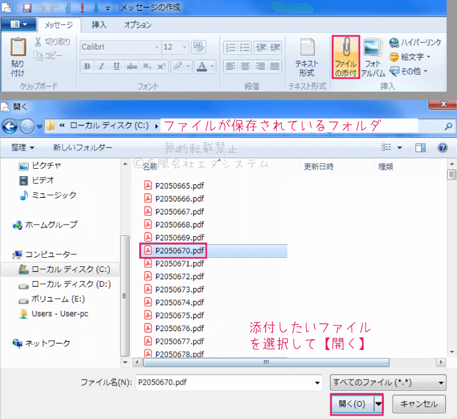
Task: Click the increase indent icon
Action: [275, 47]
